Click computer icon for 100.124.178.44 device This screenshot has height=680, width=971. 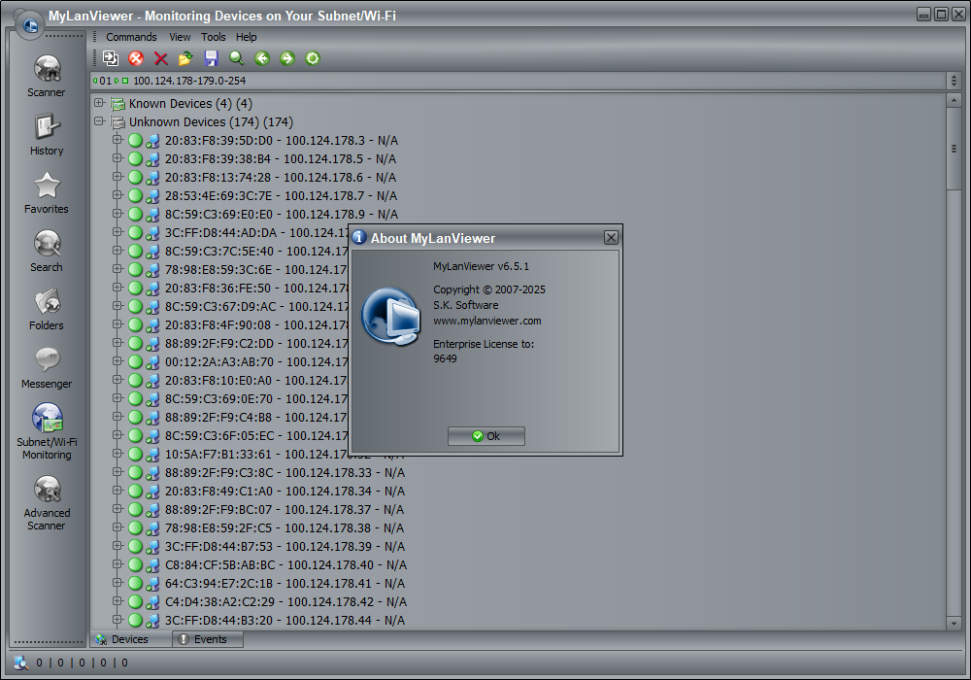point(152,621)
